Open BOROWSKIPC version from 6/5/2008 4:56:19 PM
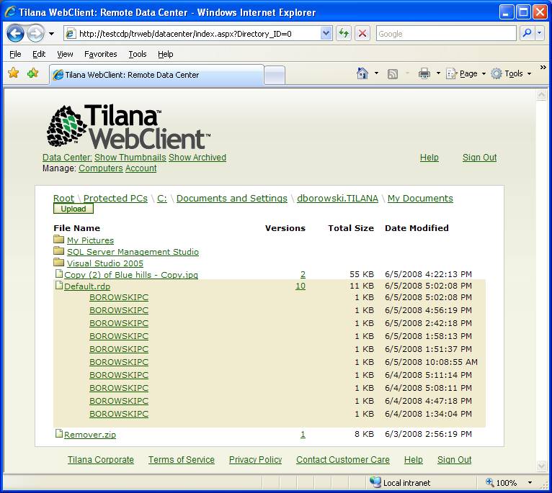This screenshot has height=493, width=552. click(119, 310)
